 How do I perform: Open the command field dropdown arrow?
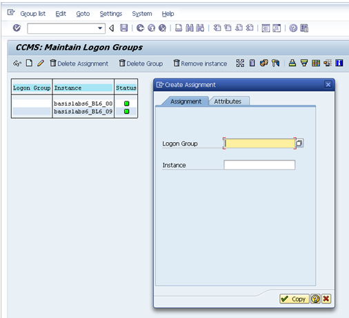point(100,28)
